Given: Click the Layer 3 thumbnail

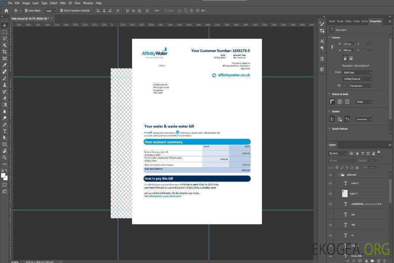Looking at the screenshot, I should pos(345,194).
